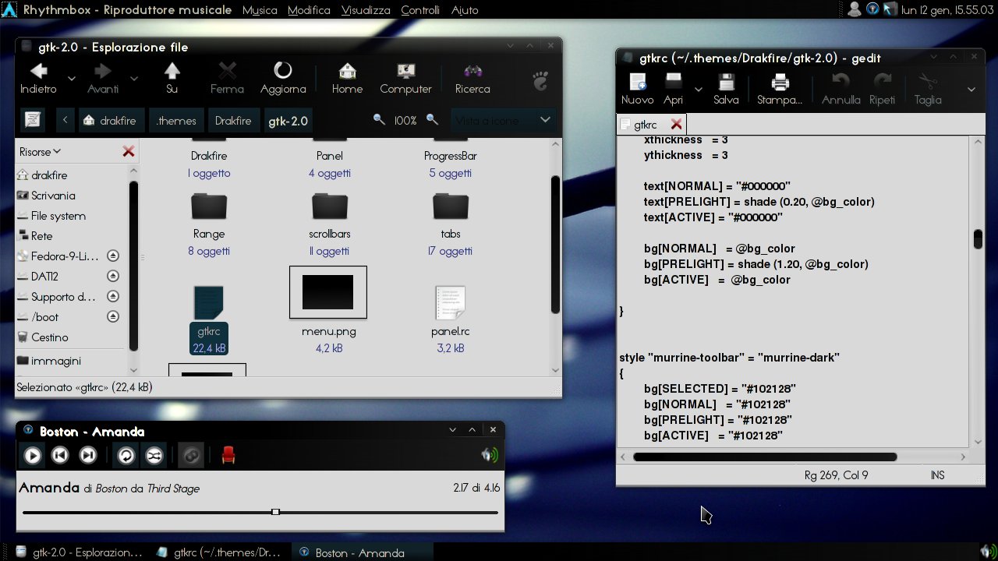The width and height of the screenshot is (998, 561).
Task: Toggle repeat mode in Rhythmbox
Action: [x=126, y=456]
